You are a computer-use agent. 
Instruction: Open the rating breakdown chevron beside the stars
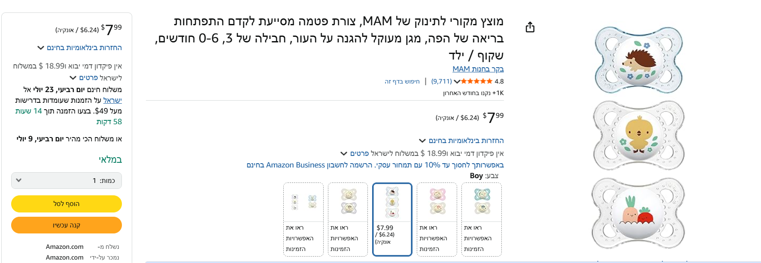457,81
